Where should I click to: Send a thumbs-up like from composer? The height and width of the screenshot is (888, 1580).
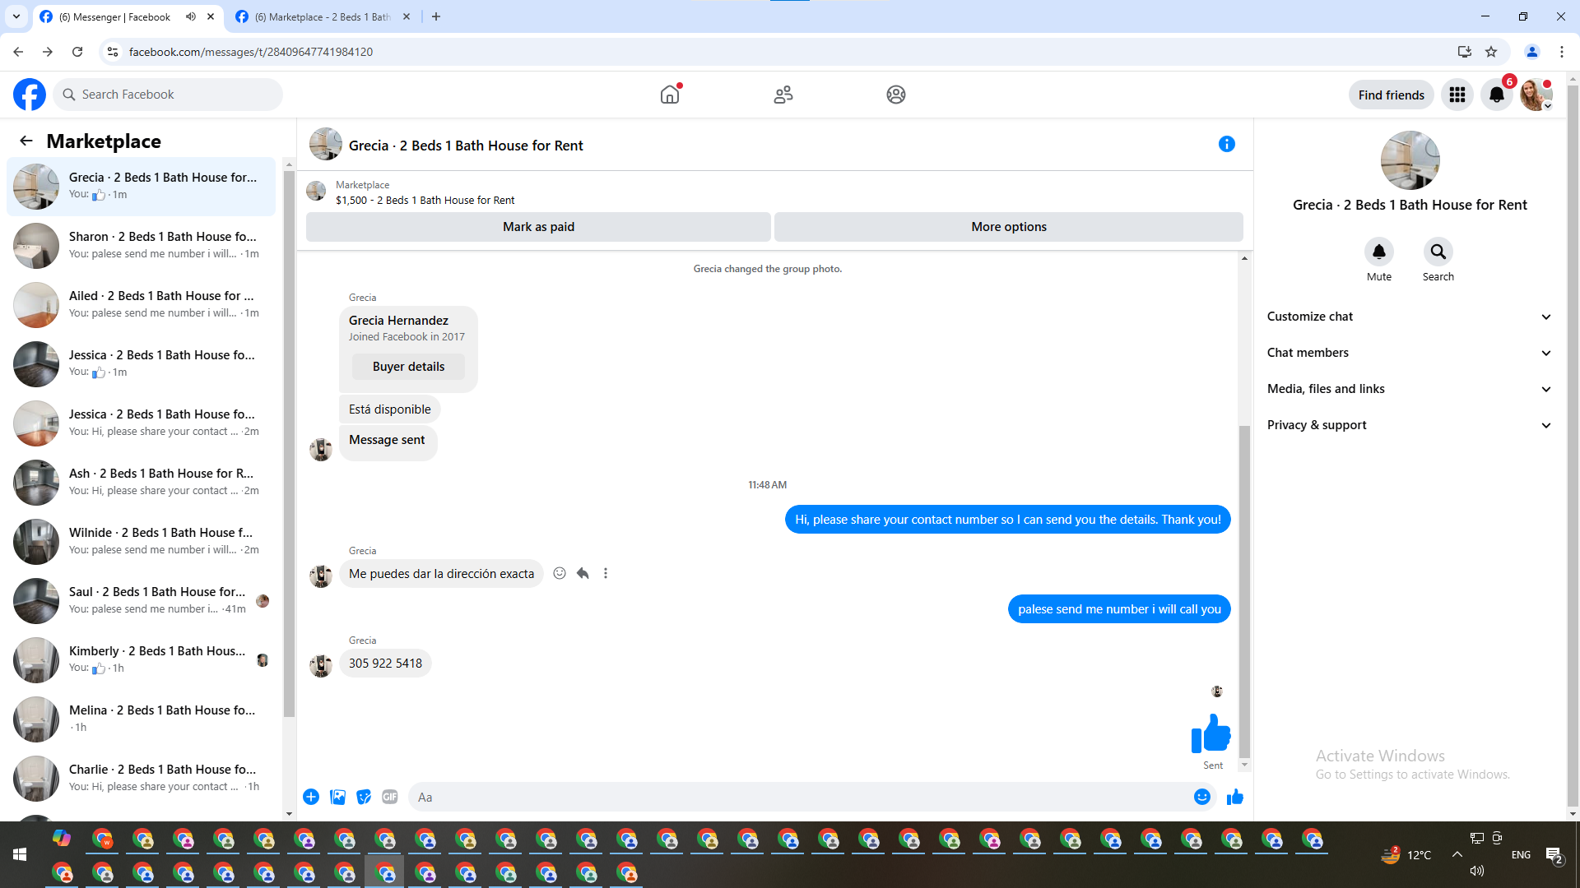1235,797
